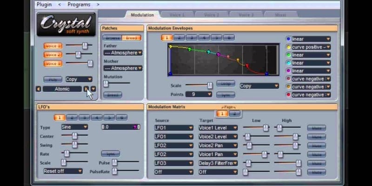Open the Plugin menu
The height and width of the screenshot is (186, 372).
click(x=44, y=5)
